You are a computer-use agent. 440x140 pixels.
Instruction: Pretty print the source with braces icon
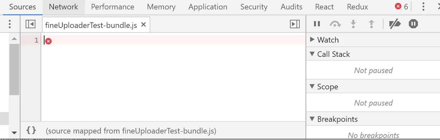pos(31,131)
